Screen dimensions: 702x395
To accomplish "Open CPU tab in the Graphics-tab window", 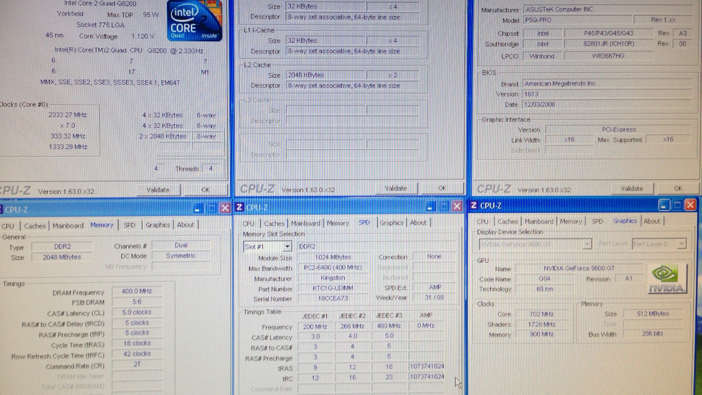I will (483, 222).
